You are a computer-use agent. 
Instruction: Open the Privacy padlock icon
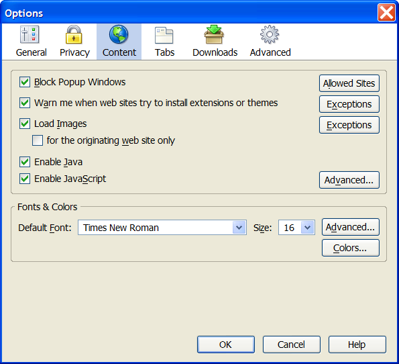tap(74, 34)
